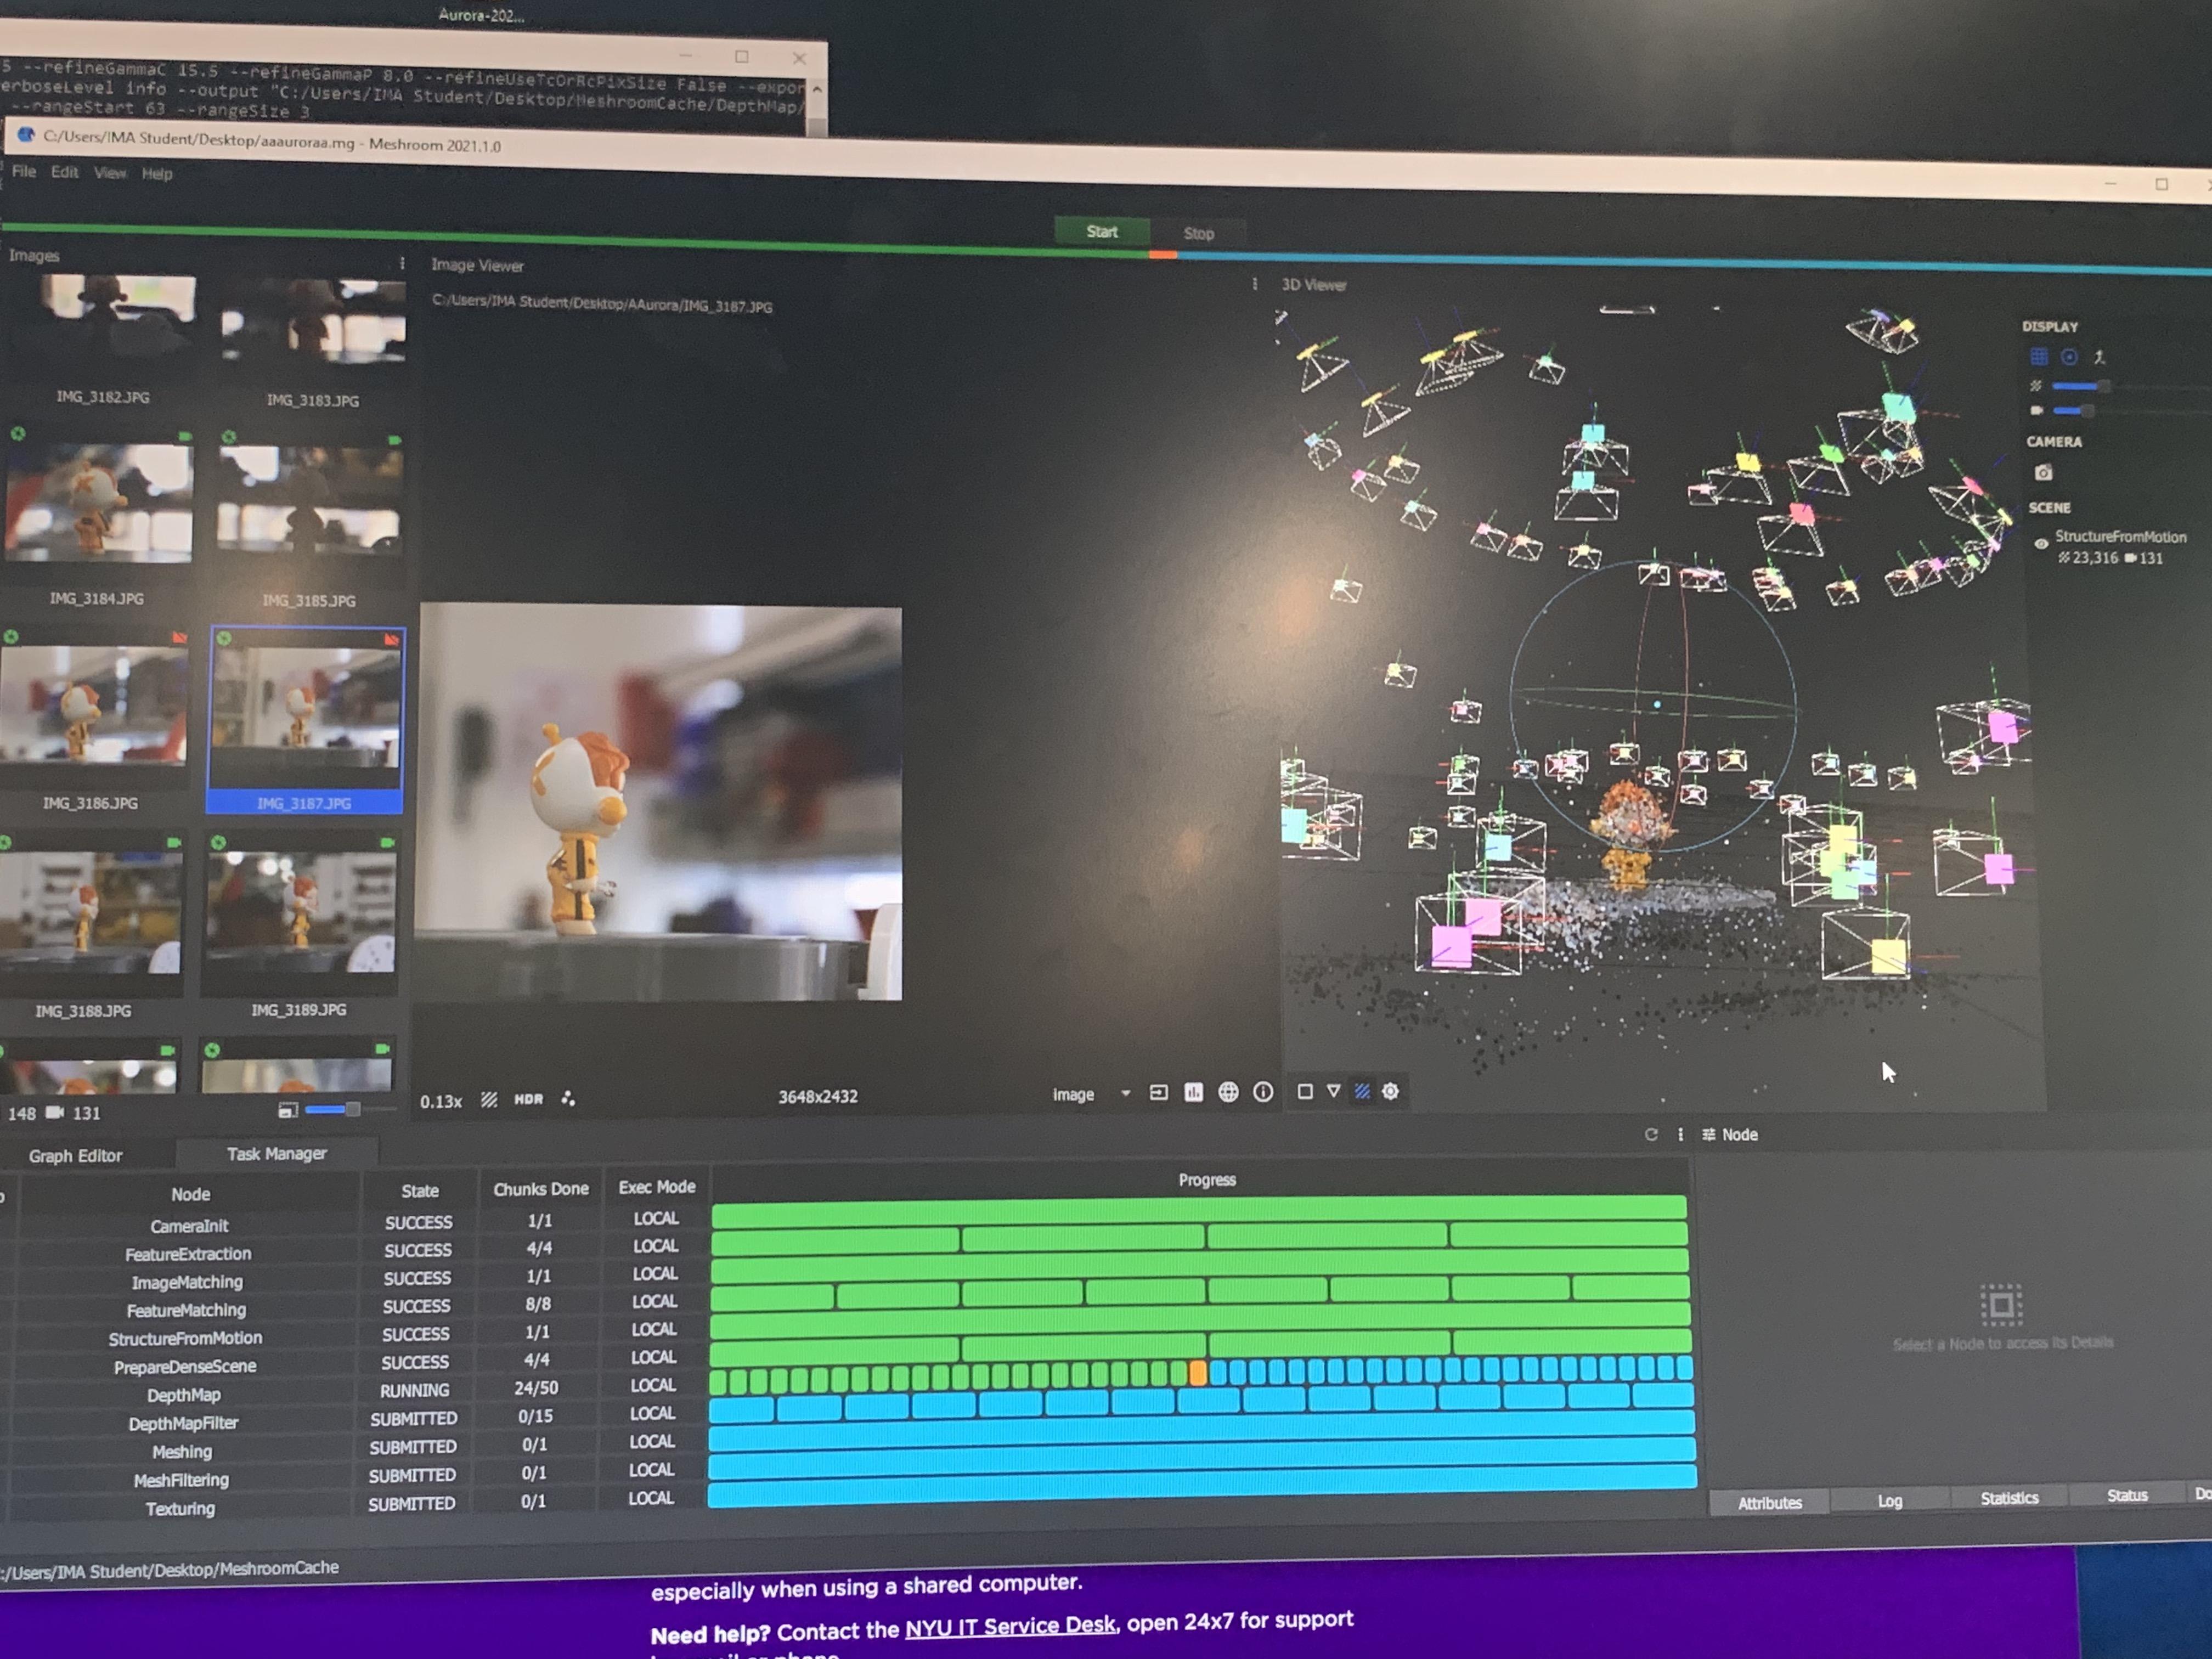Switch to the Graph Editor tab
The height and width of the screenshot is (1659, 2212).
(76, 1156)
